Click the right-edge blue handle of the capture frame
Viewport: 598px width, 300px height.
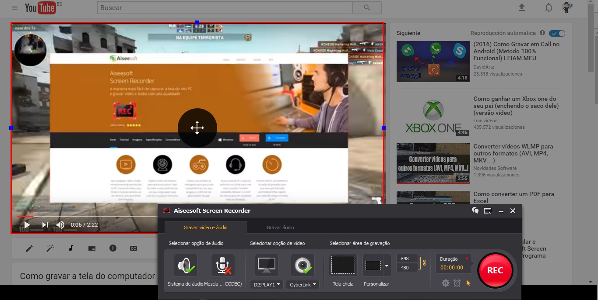coord(383,128)
